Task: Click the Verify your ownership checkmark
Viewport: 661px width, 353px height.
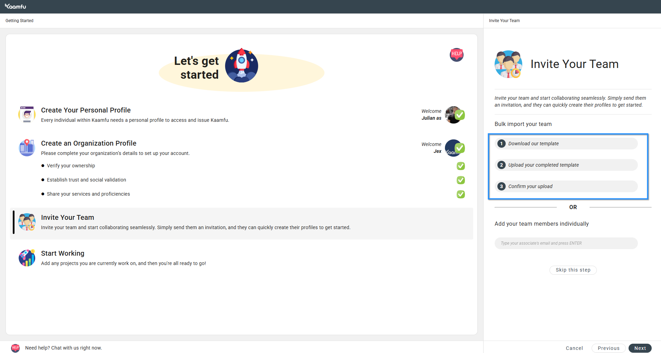Action: coord(460,166)
